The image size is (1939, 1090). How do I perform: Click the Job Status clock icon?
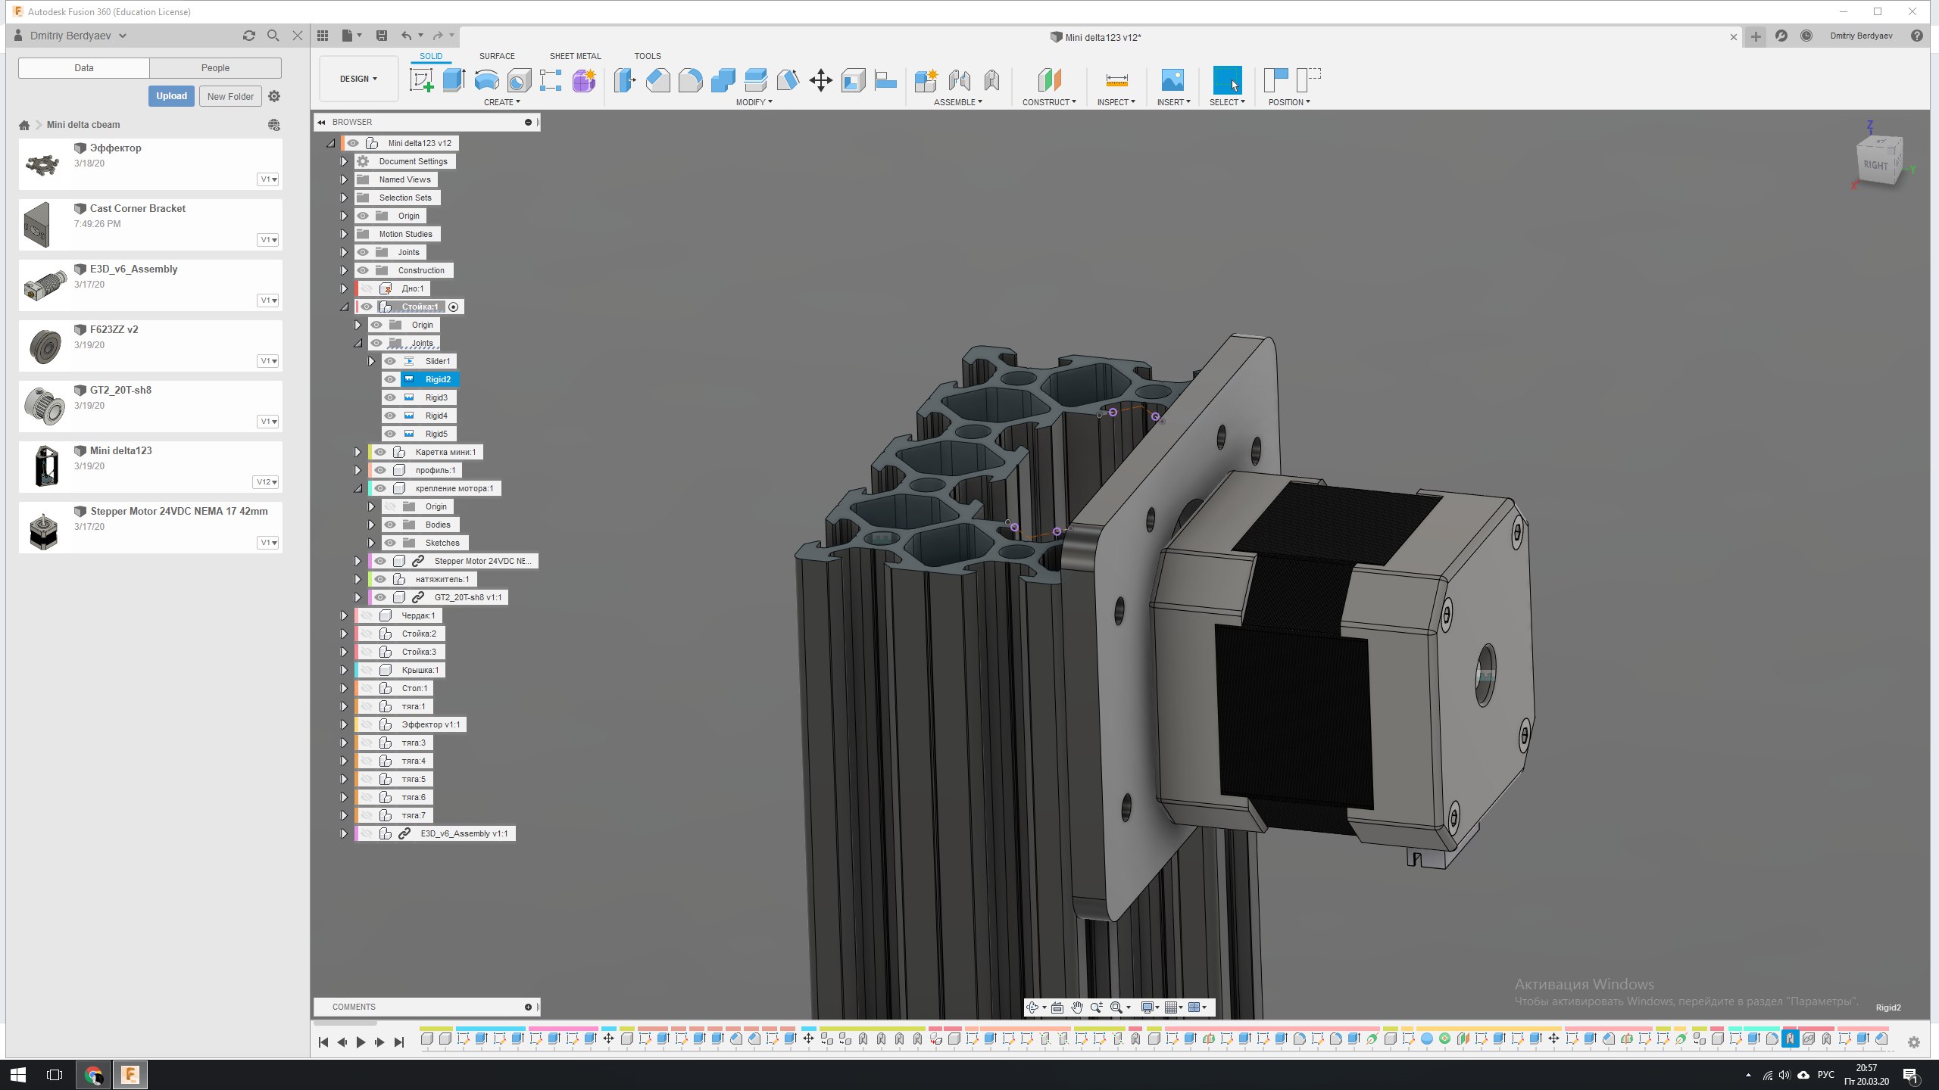pyautogui.click(x=1806, y=36)
